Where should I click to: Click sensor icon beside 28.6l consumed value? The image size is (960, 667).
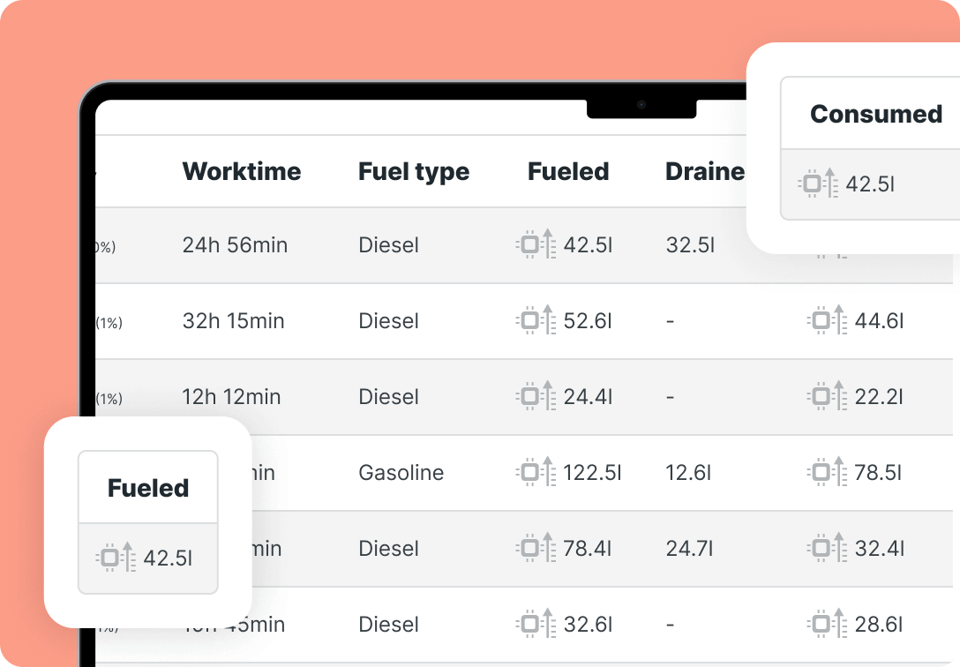point(828,624)
